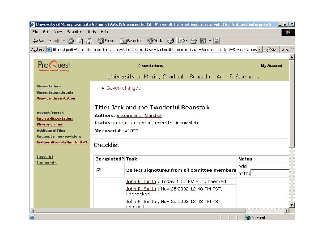The height and width of the screenshot is (242, 322).
Task: Open the Edit menu
Action: pos(46,32)
